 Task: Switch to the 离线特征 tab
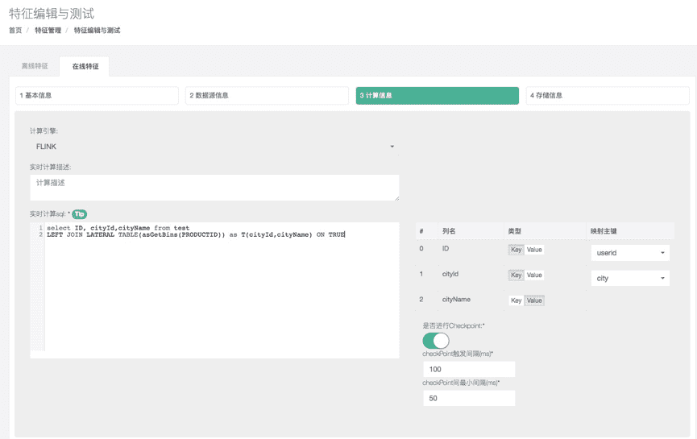(x=35, y=66)
